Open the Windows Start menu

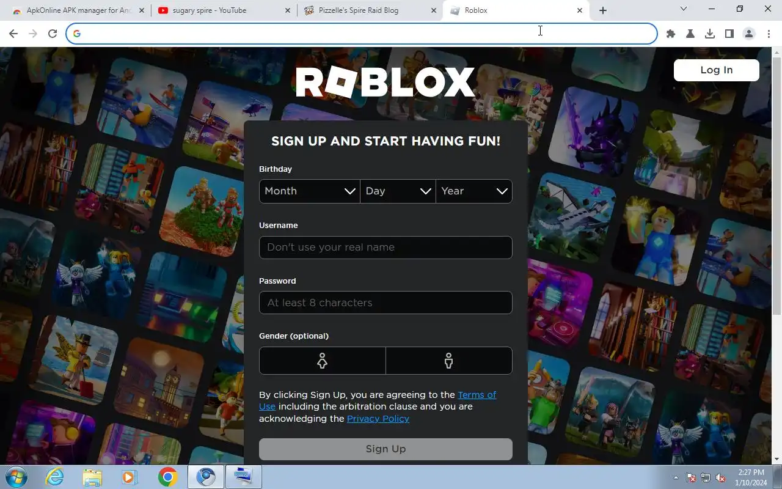click(16, 477)
